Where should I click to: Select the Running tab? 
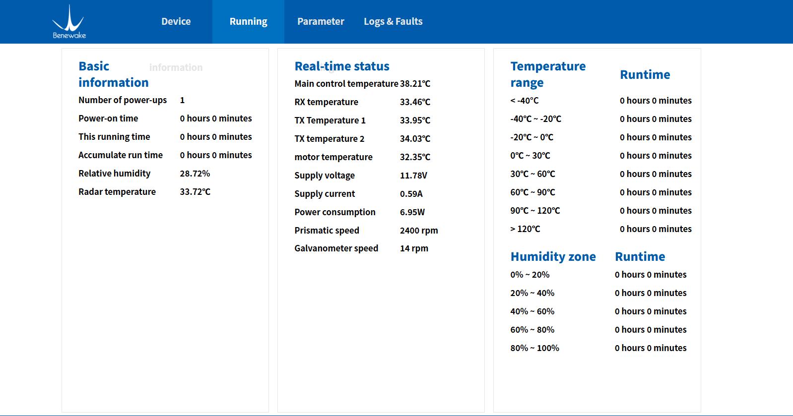(248, 21)
